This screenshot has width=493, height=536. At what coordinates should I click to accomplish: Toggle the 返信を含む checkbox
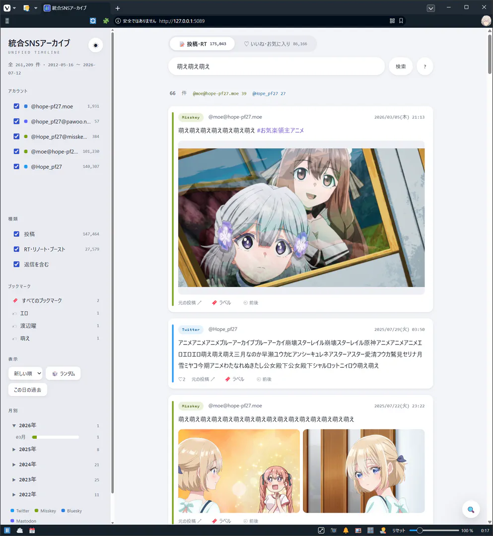pos(16,264)
